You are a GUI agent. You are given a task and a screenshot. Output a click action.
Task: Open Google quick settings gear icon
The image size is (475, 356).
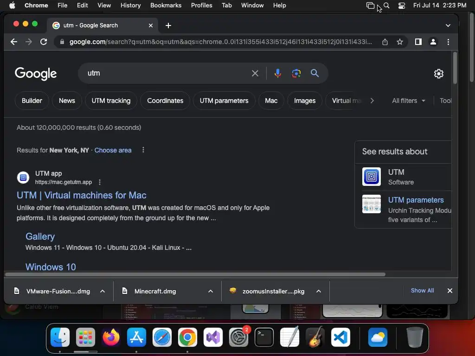(439, 74)
